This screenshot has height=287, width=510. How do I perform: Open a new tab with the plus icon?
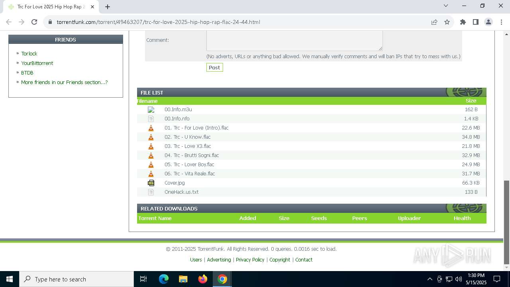click(x=108, y=7)
